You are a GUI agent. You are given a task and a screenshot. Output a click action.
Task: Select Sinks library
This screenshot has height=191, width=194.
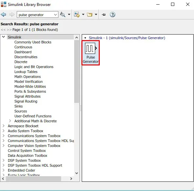(19, 106)
